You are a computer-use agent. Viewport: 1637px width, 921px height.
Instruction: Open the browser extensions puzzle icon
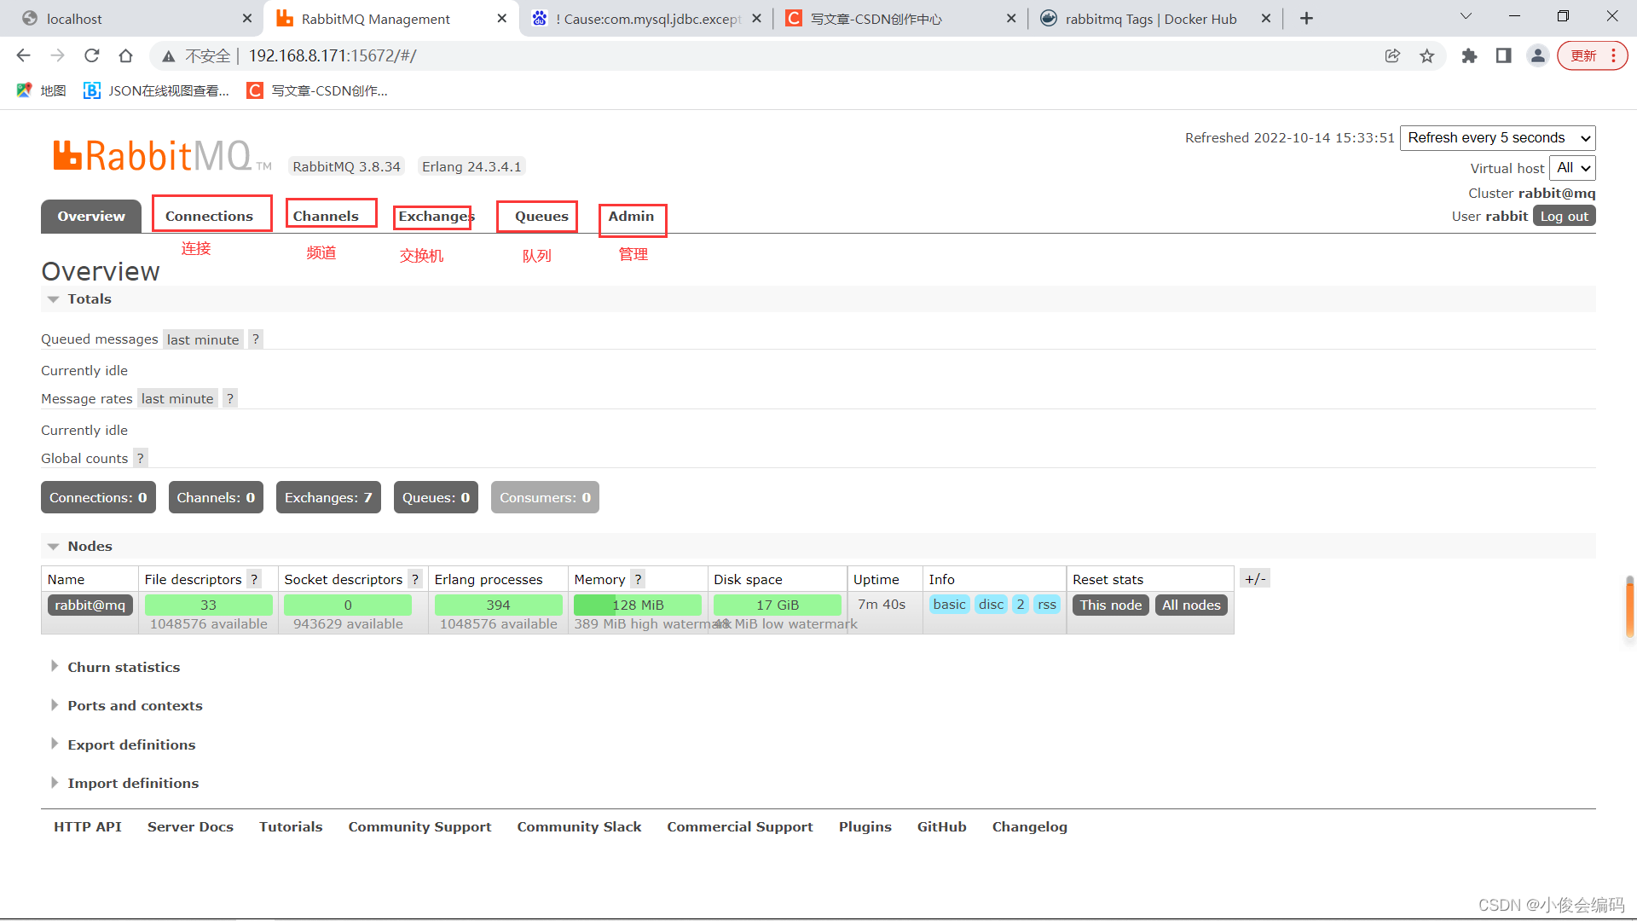pos(1468,56)
